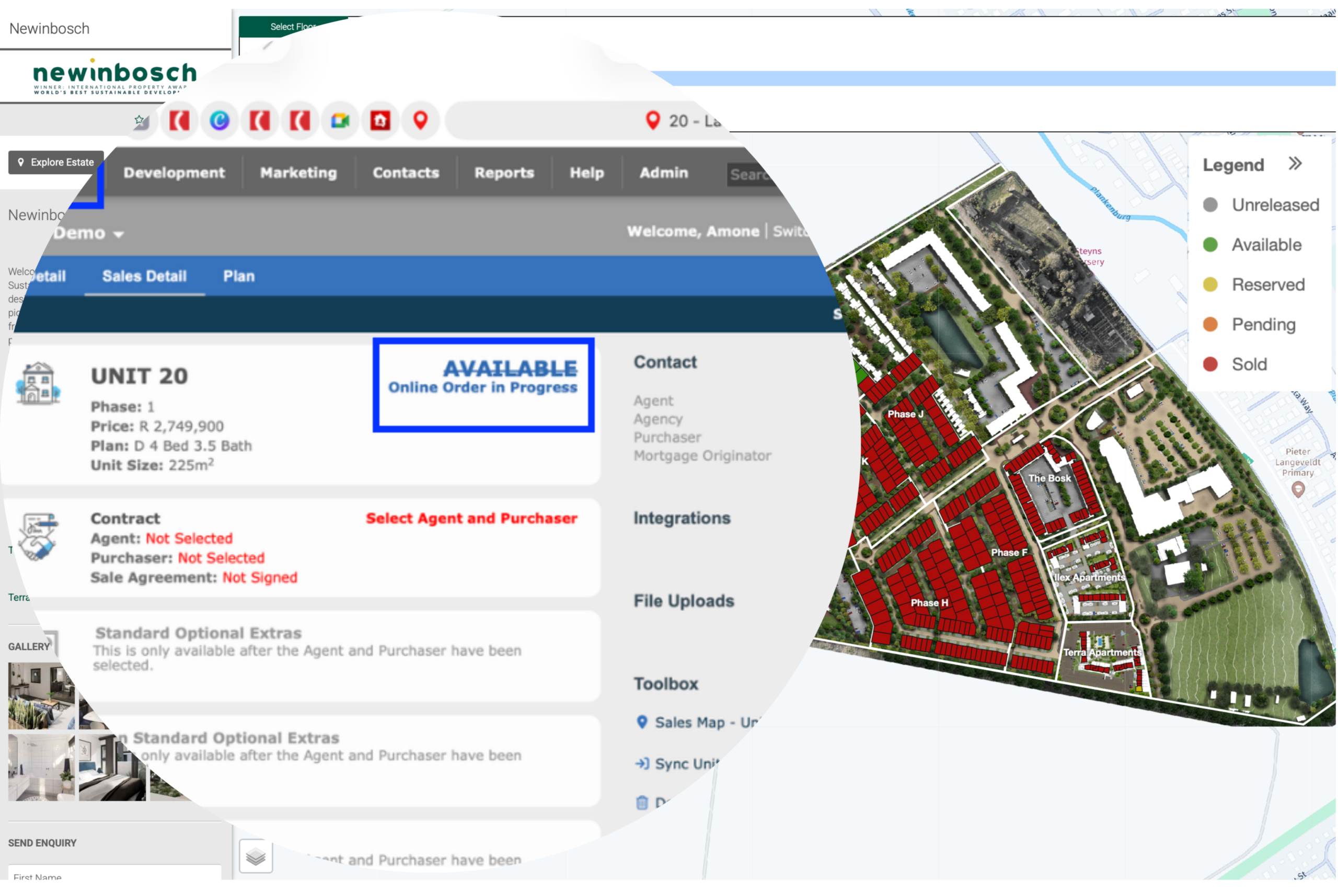Open the Marketing menu
The height and width of the screenshot is (891, 1338).
[x=299, y=173]
